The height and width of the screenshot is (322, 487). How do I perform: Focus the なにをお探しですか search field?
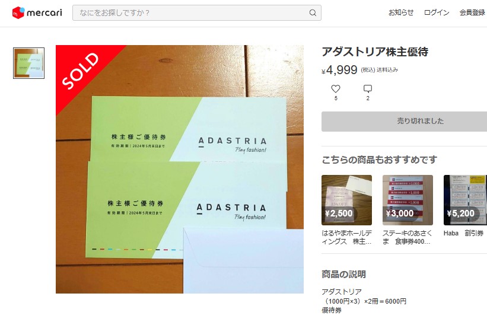point(196,12)
